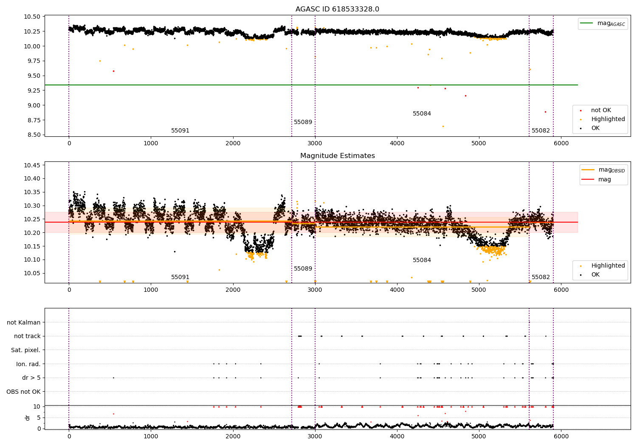This screenshot has height=446, width=637.
Task: Click 'OK' in Magnitude Estimates lower legend
Action: click(595, 275)
